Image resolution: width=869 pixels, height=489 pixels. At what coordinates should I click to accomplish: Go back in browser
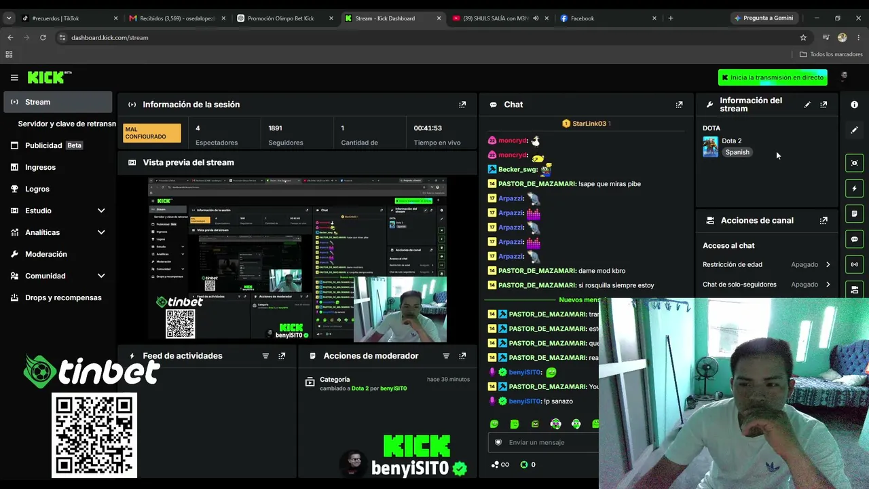[10, 37]
